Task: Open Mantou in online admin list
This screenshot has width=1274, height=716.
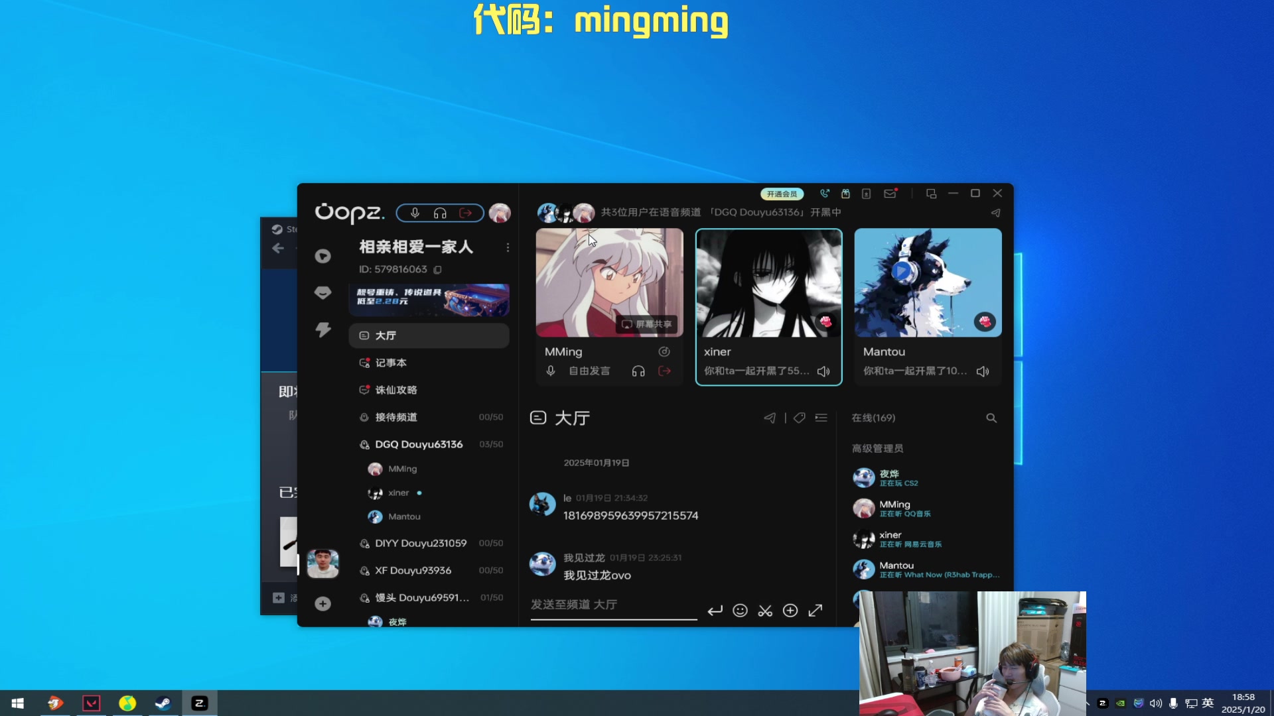Action: coord(926,569)
